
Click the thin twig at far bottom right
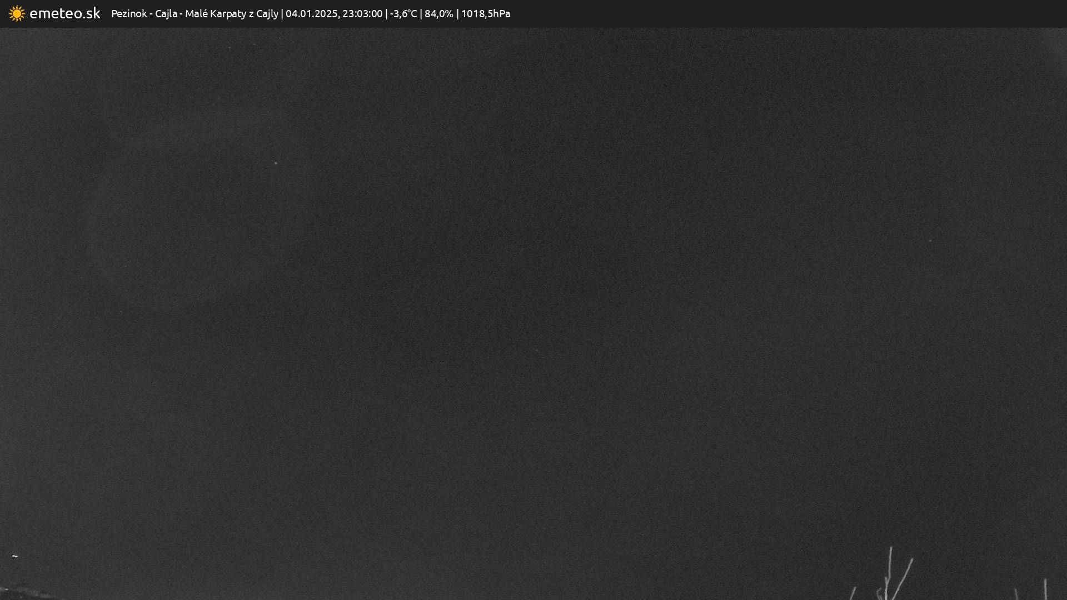click(1045, 589)
